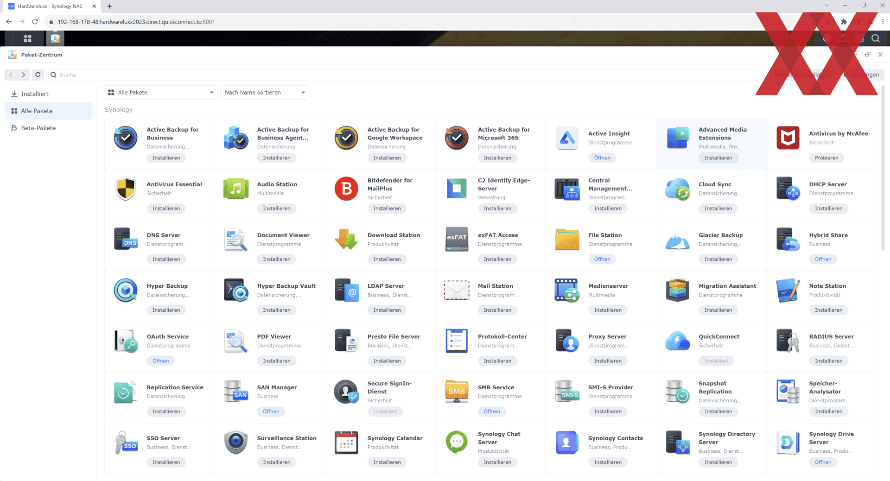Open the Replication Service package title
The width and height of the screenshot is (890, 481).
pos(175,387)
